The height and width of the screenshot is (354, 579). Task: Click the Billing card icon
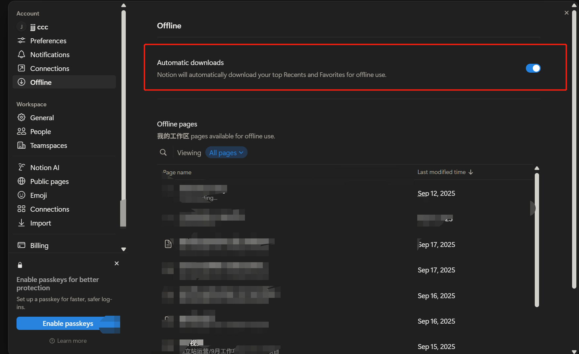point(21,245)
